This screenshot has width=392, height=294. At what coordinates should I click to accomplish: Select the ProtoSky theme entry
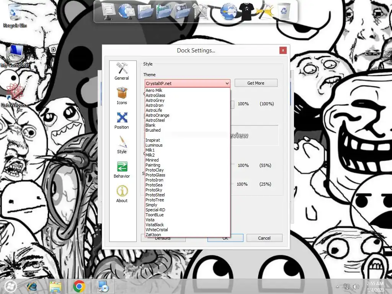click(187, 190)
